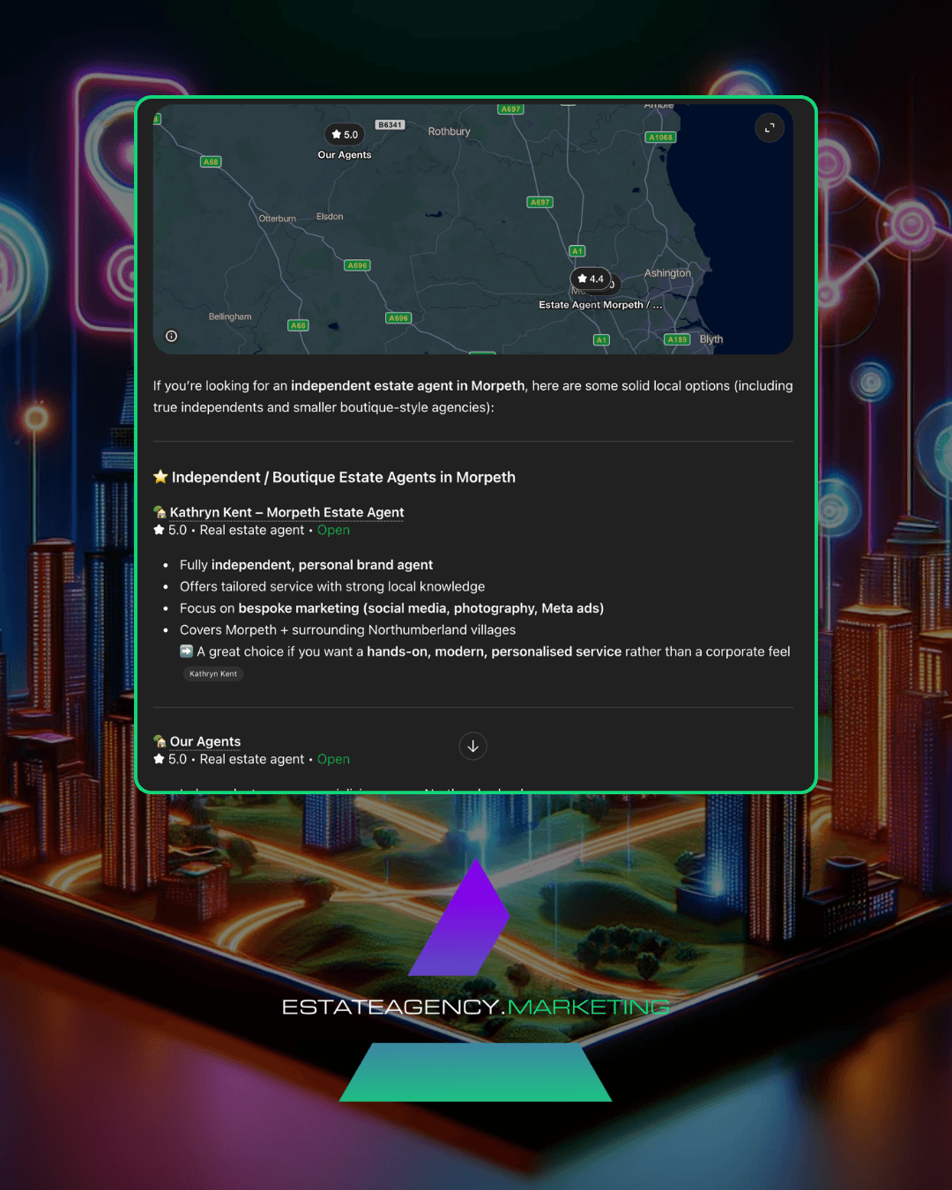Open Kathryn Kent – Morpeth Estate Agent link
Image resolution: width=952 pixels, height=1190 pixels.
click(x=286, y=512)
